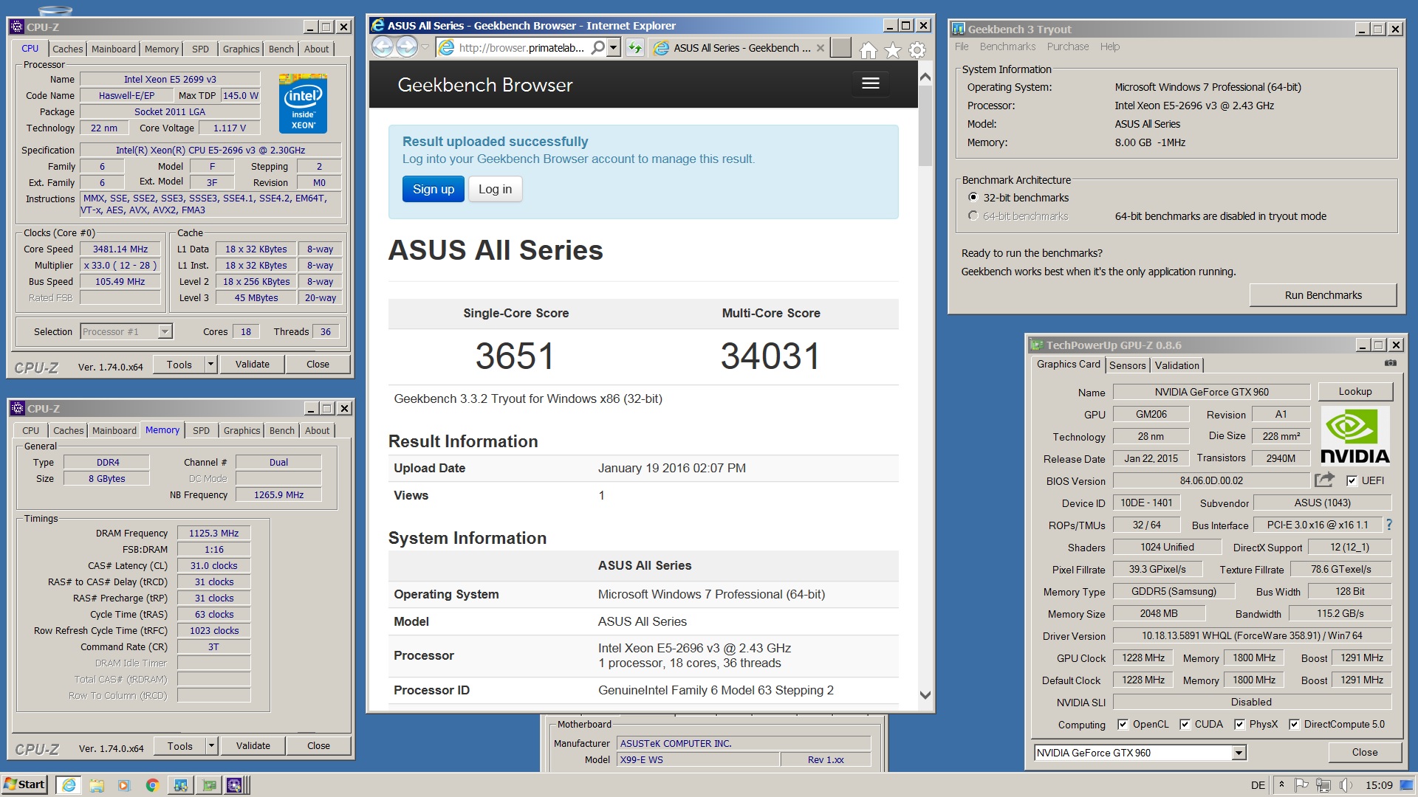Expand Tools dropdown arrow in bottom CPU-Z
The height and width of the screenshot is (797, 1418).
[x=211, y=745]
